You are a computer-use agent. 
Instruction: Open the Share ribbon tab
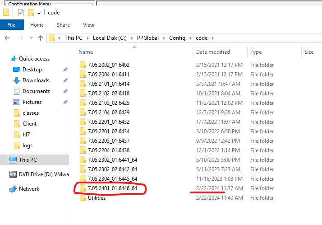(x=63, y=25)
